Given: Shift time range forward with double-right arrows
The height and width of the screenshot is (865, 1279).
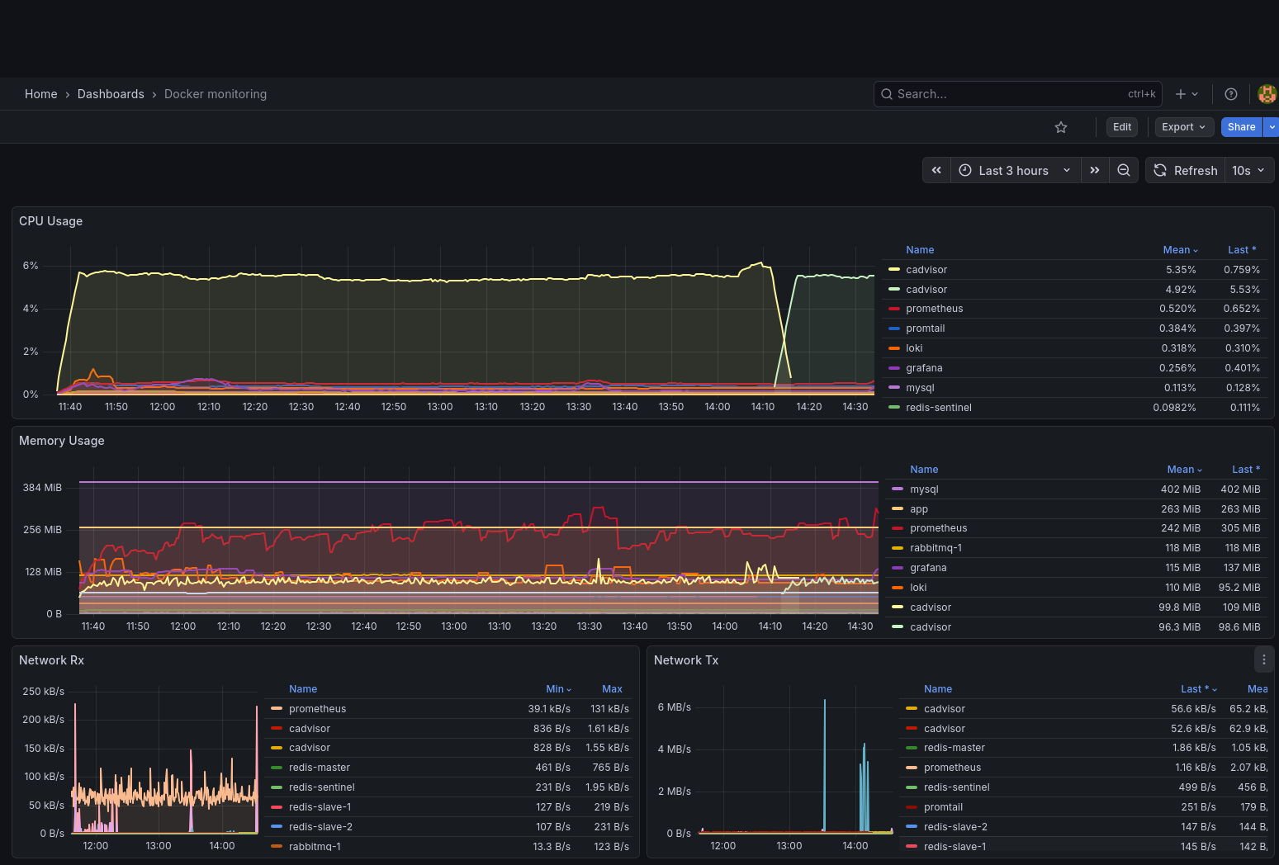Looking at the screenshot, I should (x=1095, y=170).
